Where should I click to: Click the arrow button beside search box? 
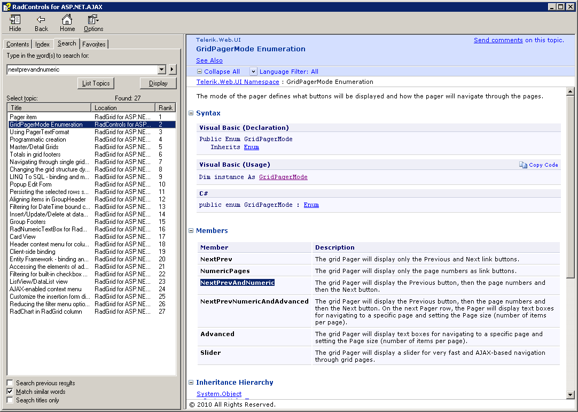click(173, 69)
